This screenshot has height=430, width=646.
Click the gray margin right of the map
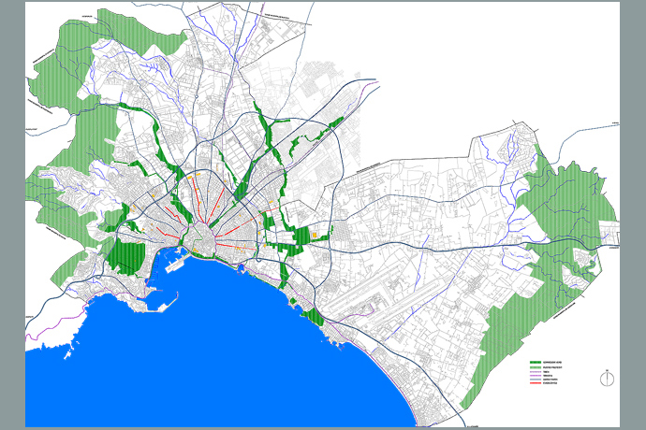[633, 215]
